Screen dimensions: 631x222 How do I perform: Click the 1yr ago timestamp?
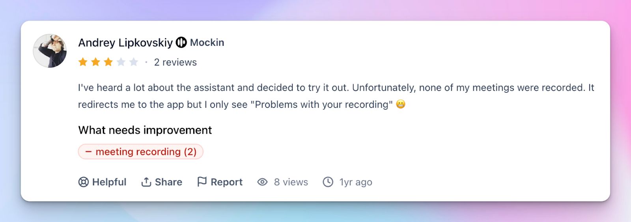(x=356, y=182)
